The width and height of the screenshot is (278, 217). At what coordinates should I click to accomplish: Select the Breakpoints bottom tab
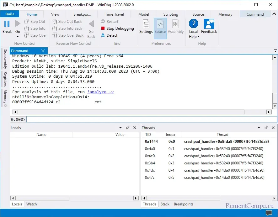pyautogui.click(x=184, y=204)
